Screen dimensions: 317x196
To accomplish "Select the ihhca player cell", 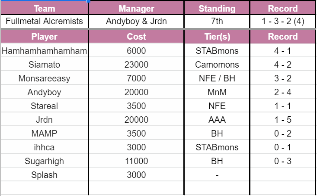I will tap(44, 147).
